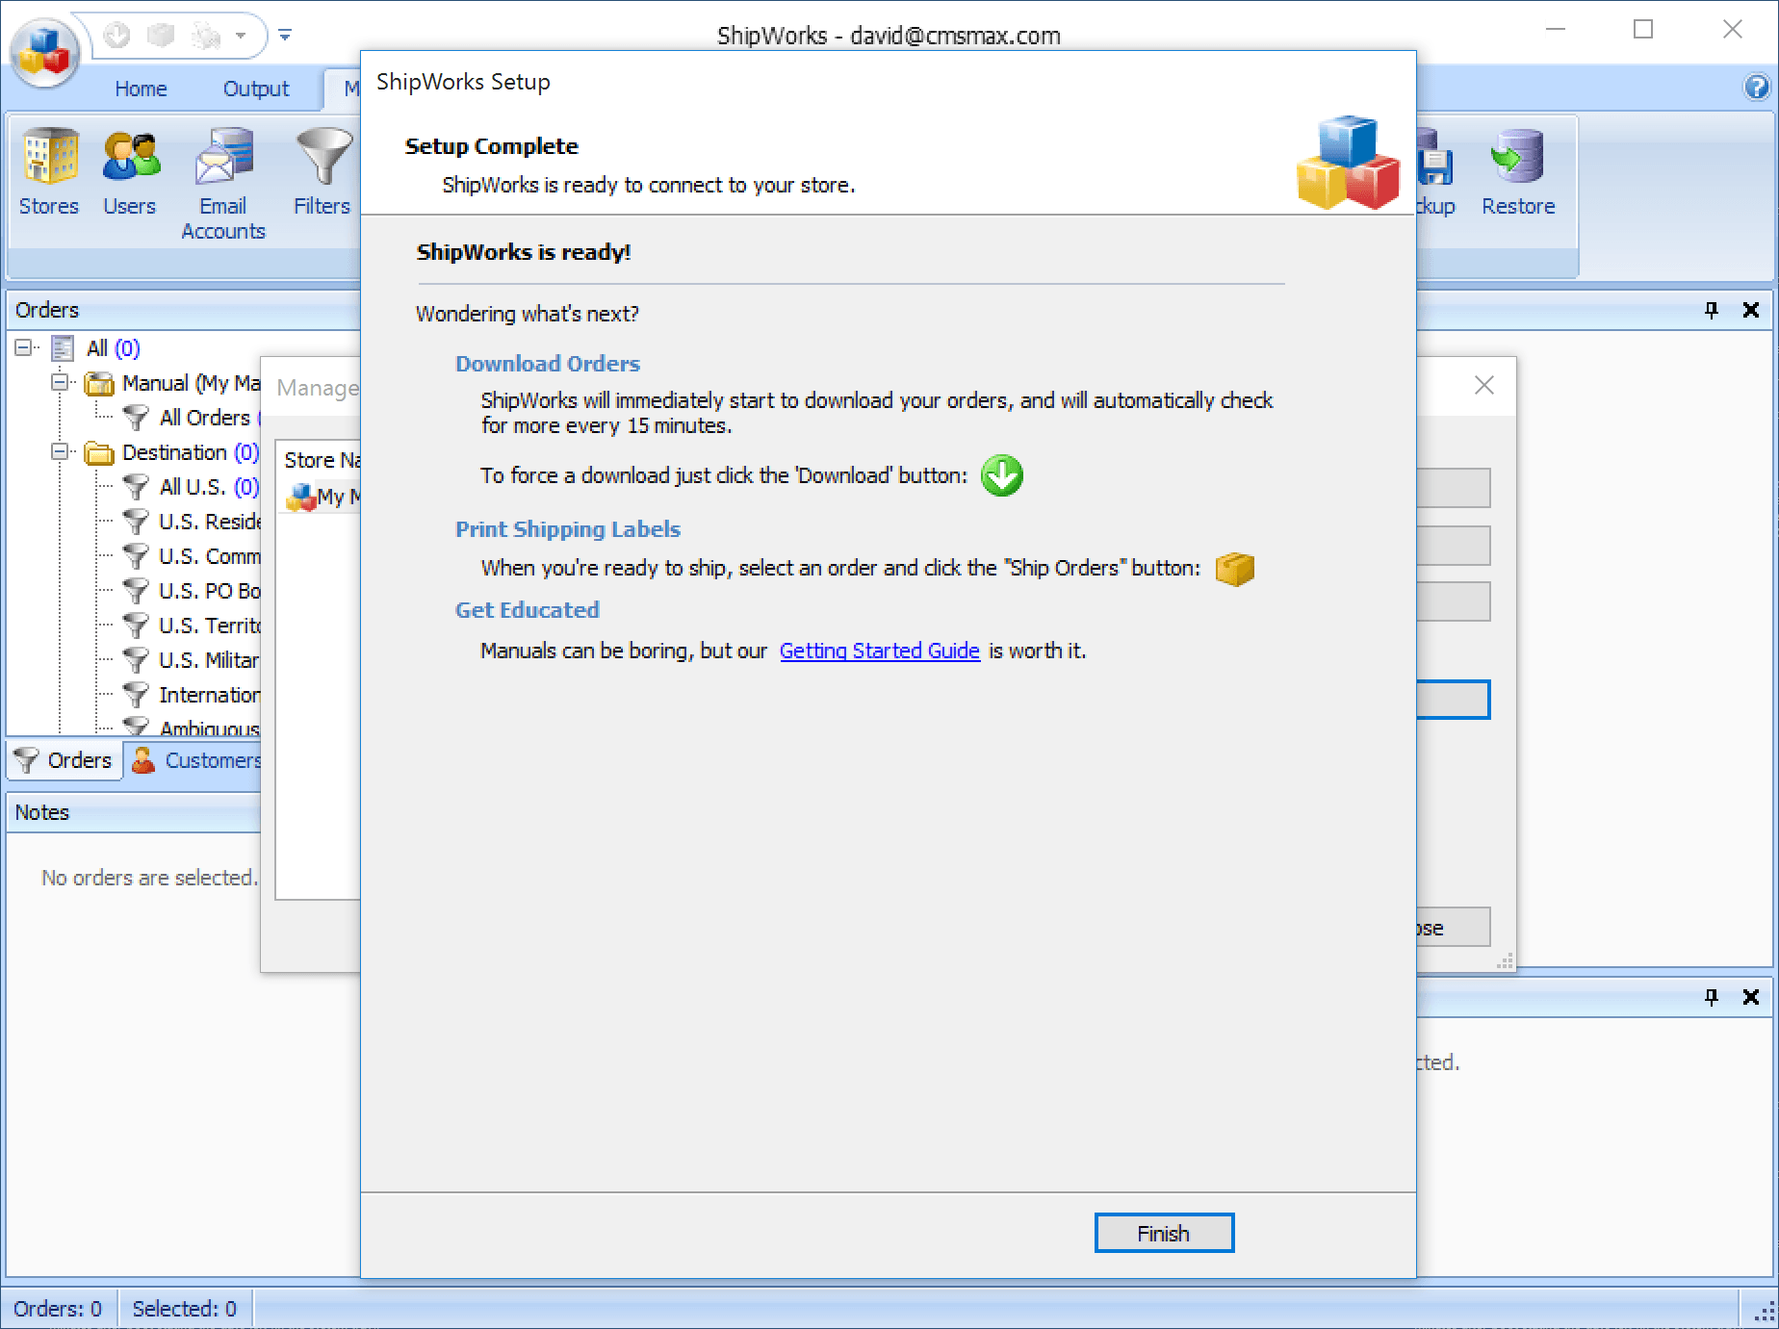Image resolution: width=1779 pixels, height=1329 pixels.
Task: Open the Filters funnel icon
Action: point(322,171)
